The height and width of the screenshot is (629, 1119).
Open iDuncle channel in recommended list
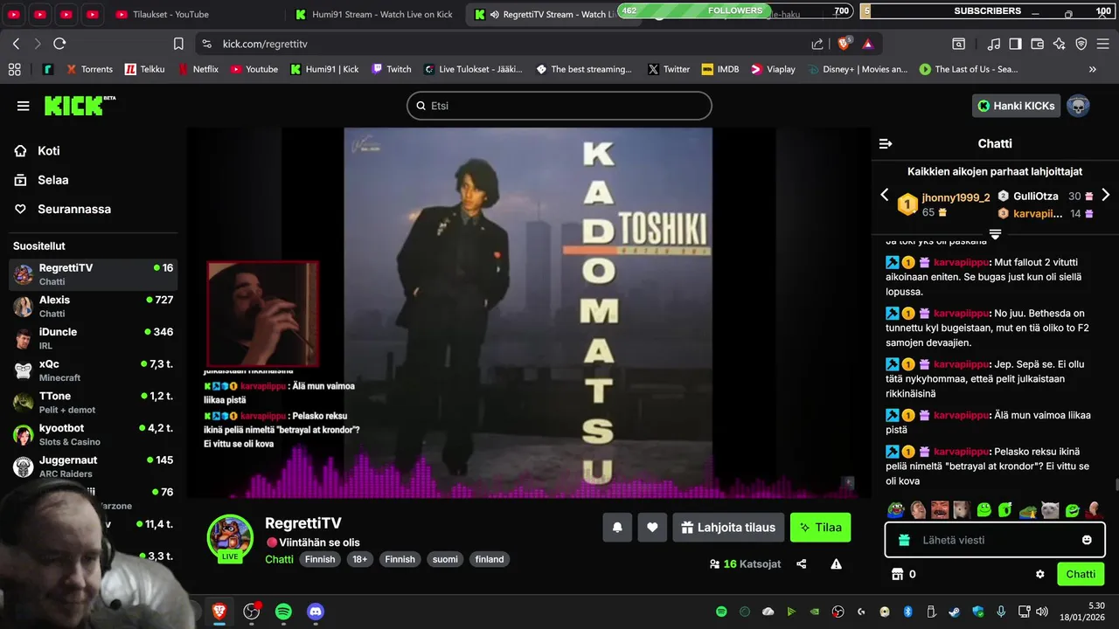click(x=93, y=338)
